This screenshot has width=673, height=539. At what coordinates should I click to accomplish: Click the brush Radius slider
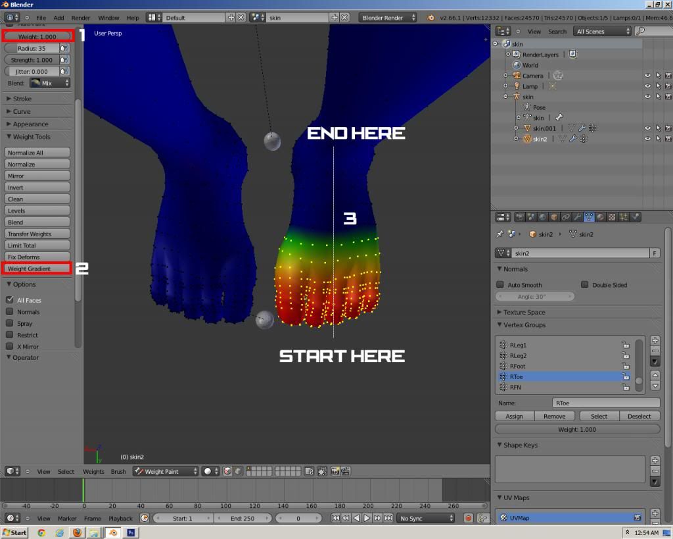pyautogui.click(x=32, y=48)
